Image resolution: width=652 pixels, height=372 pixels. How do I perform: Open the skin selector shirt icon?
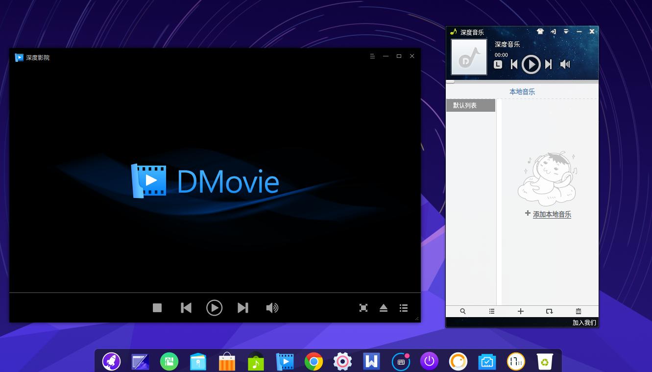coord(540,31)
